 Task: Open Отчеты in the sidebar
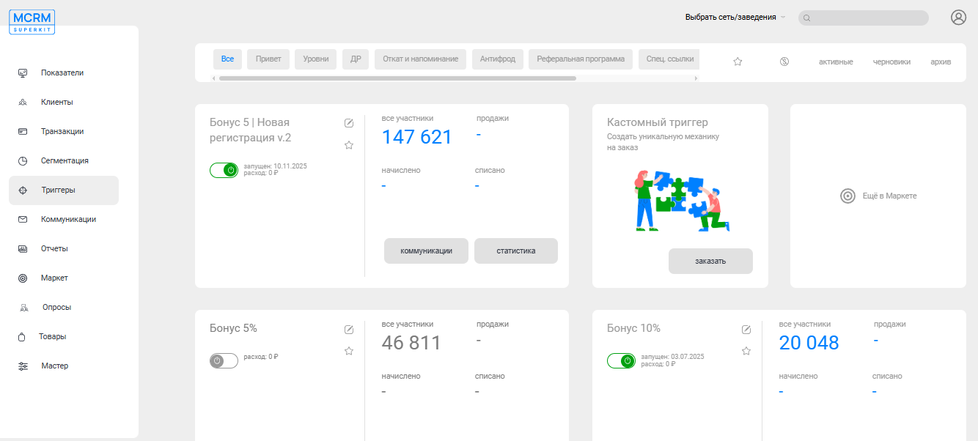tap(54, 248)
